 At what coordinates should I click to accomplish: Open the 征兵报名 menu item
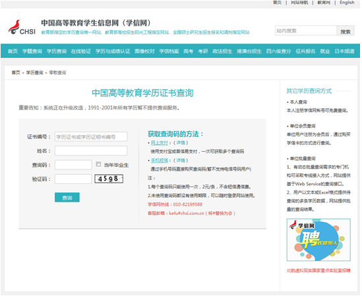coord(306,51)
